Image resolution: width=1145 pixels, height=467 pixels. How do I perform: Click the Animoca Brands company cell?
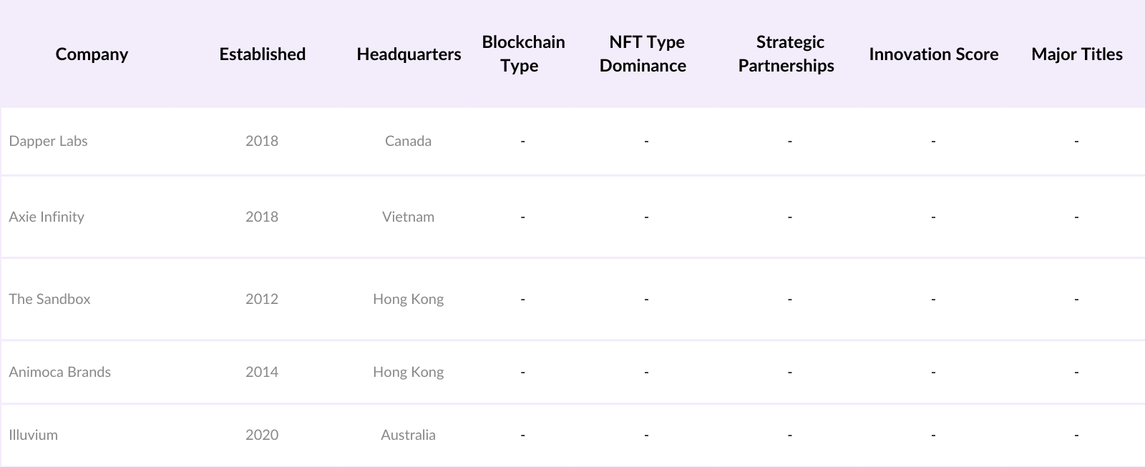59,372
